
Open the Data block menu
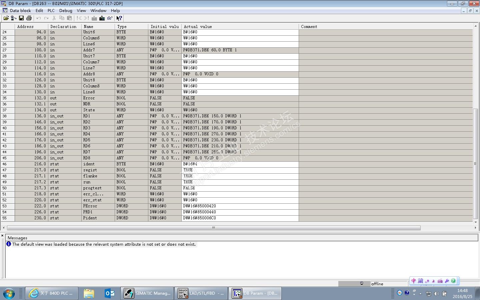click(20, 10)
